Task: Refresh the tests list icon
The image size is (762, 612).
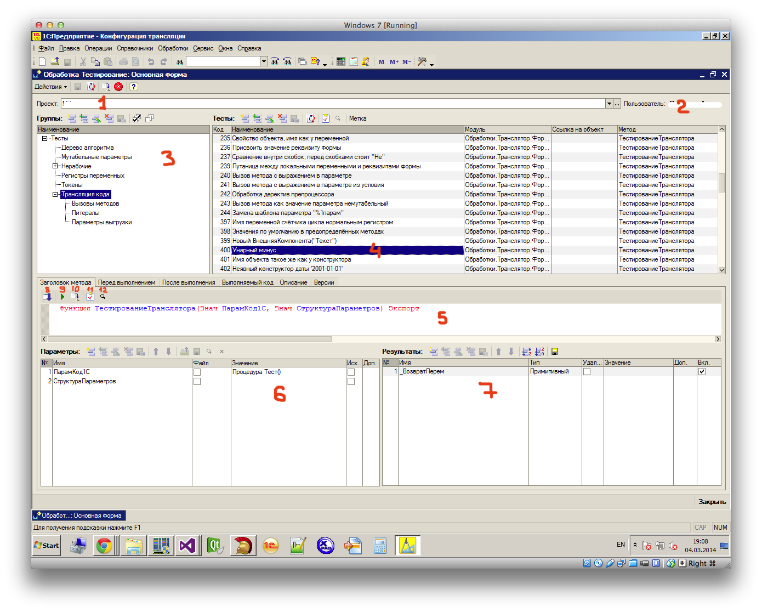Action: (311, 118)
